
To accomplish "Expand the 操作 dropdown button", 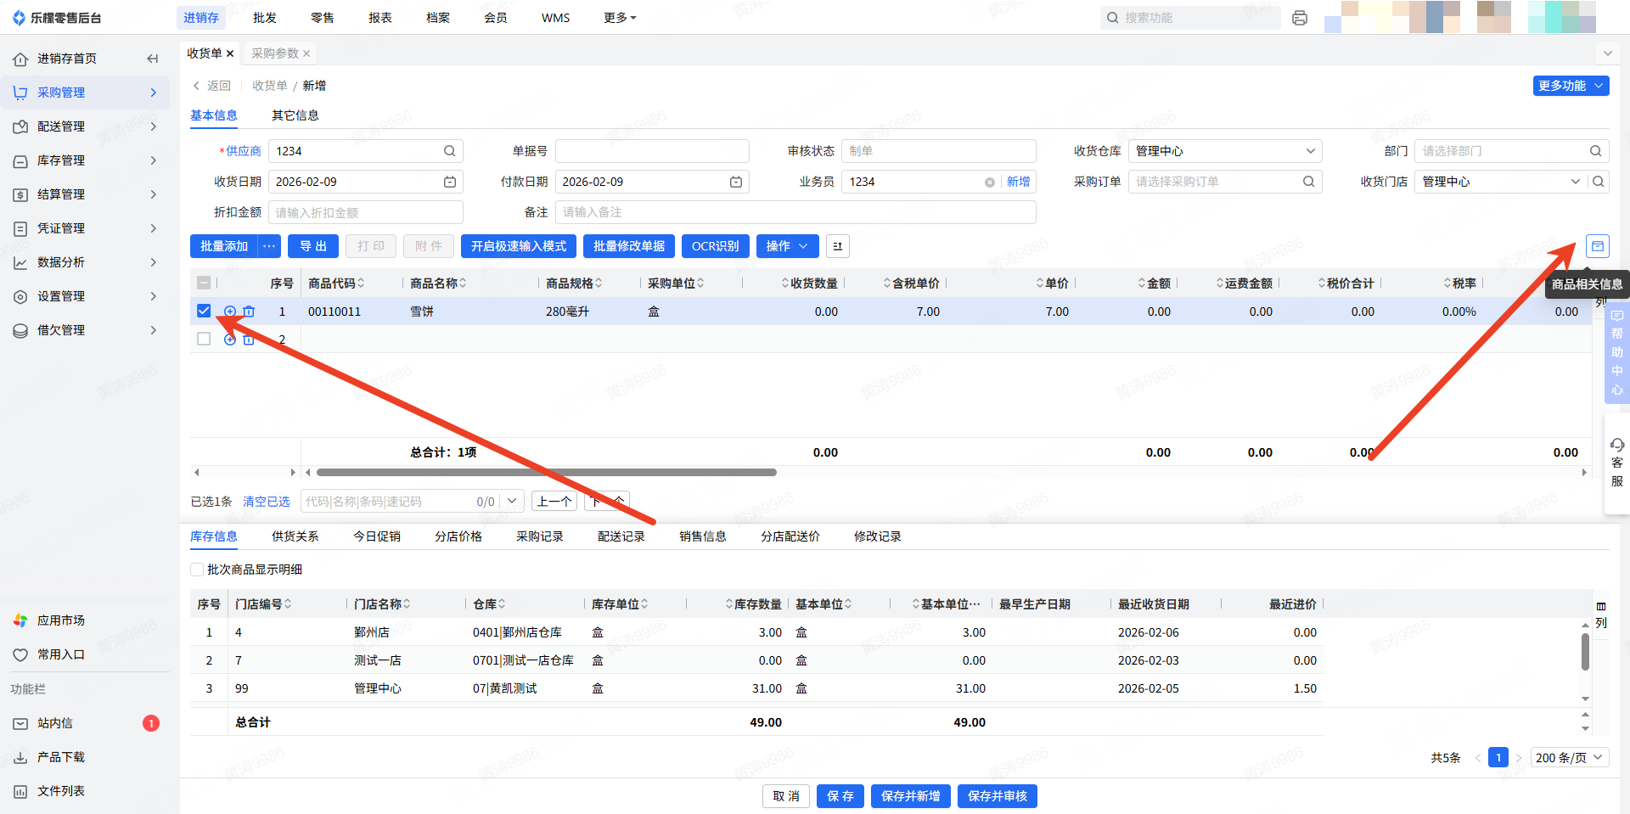I will pyautogui.click(x=787, y=246).
